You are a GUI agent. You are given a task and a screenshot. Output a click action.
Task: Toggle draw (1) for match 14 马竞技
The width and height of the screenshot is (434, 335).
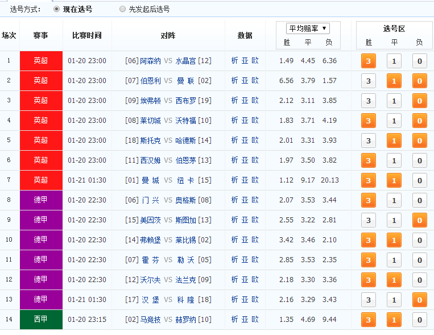tap(394, 320)
